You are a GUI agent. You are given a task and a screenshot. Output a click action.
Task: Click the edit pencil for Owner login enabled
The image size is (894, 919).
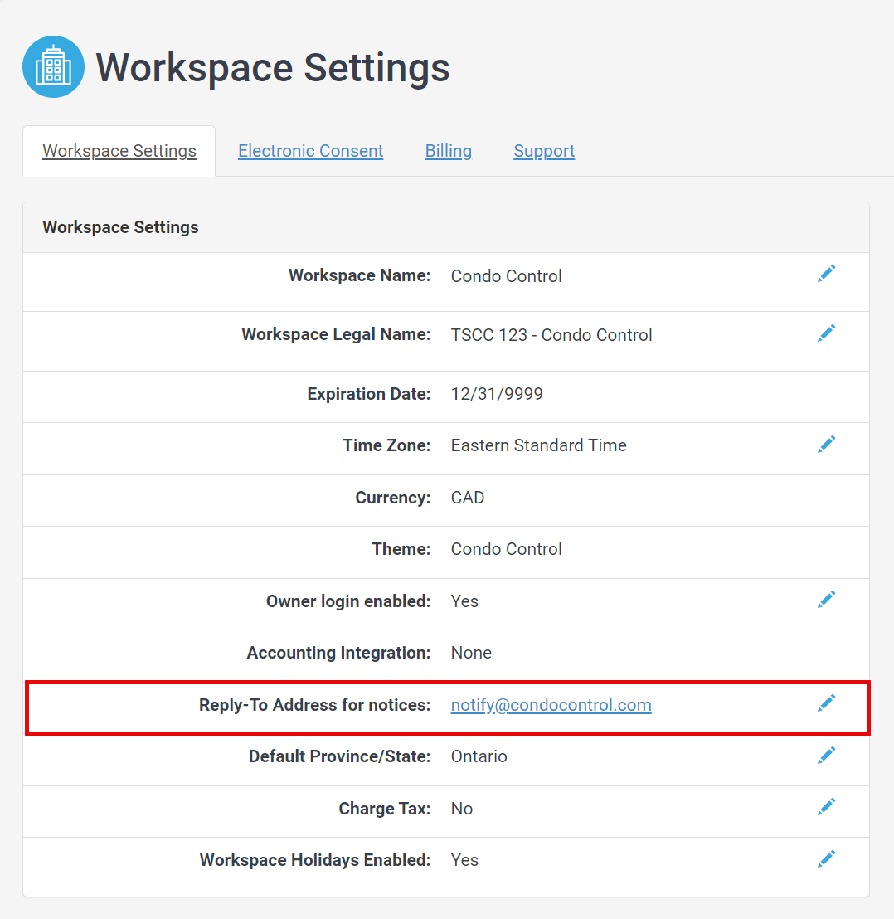826,600
